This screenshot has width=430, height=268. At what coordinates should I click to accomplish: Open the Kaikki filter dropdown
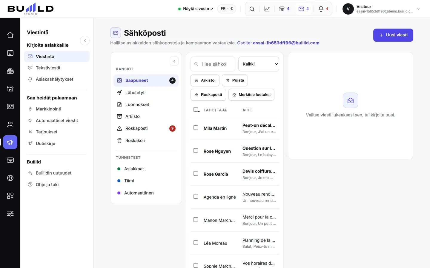[x=259, y=64]
